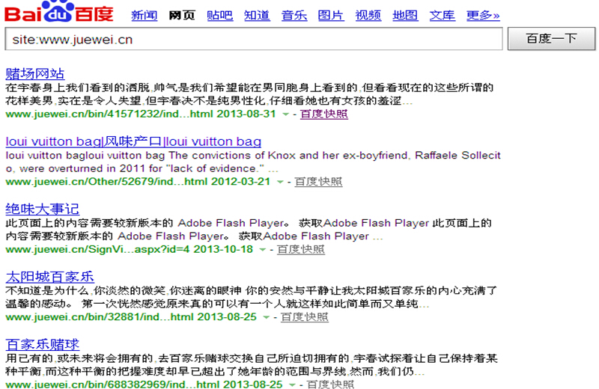
Task: Select the 网页 web tab
Action: pyautogui.click(x=182, y=15)
